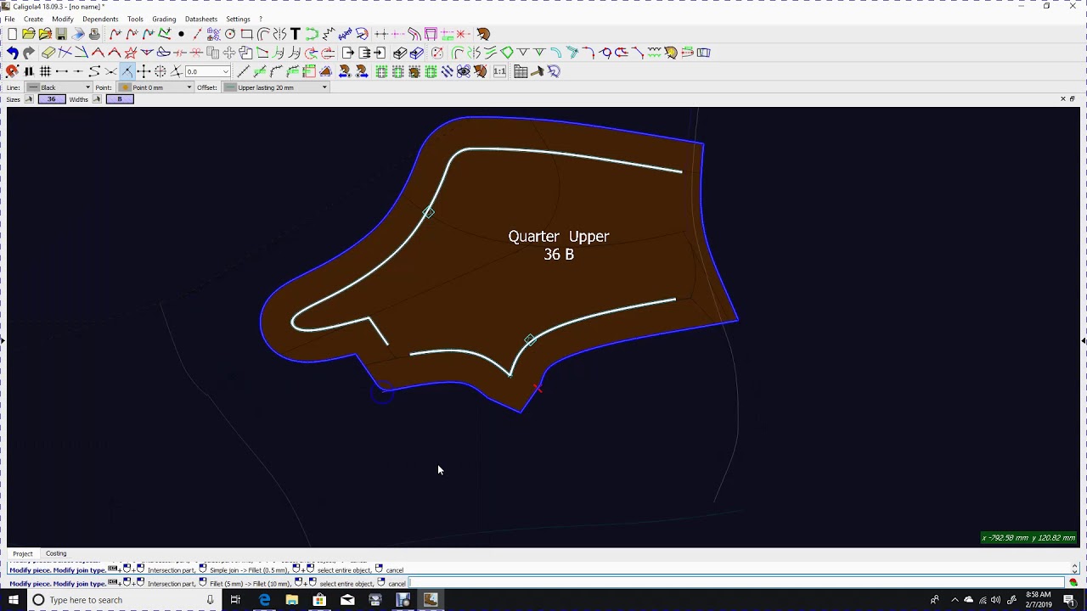Click the hammer tool icon
1087x611 pixels.
537,71
